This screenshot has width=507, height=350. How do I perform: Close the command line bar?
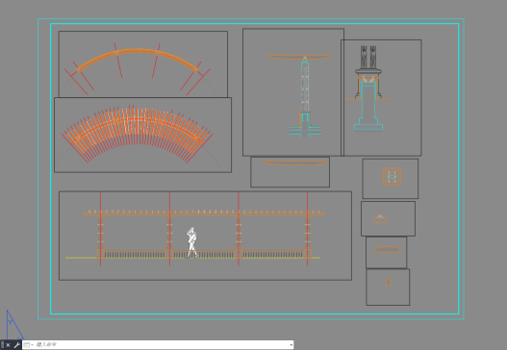click(x=8, y=345)
